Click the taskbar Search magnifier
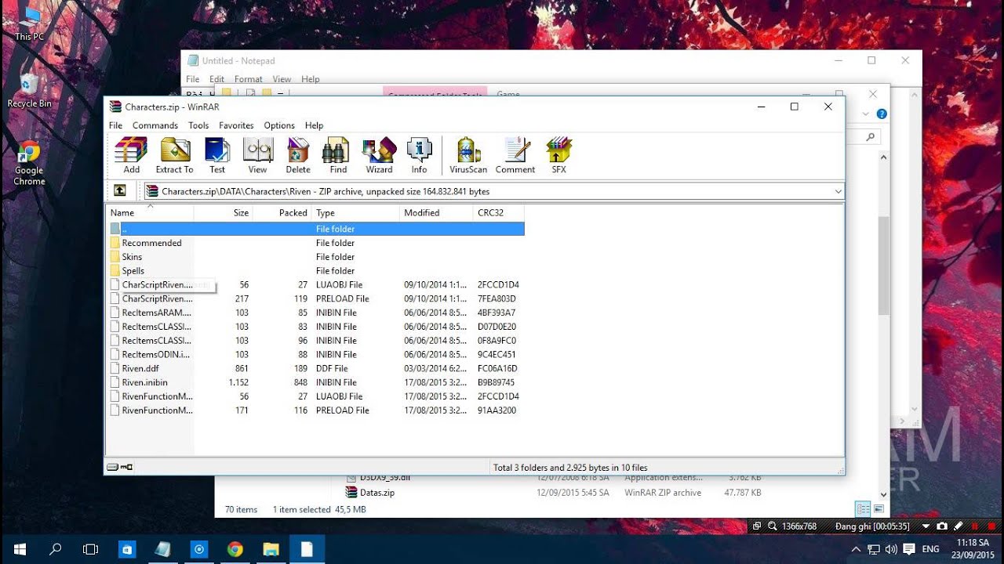The height and width of the screenshot is (564, 1004). (55, 549)
